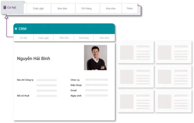Click the purple book icon beside Cơ hội
The image size is (194, 123).
coord(4,8)
